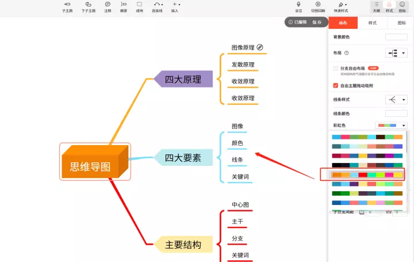Click the 摘要 summary bracket icon

(x=123, y=5)
